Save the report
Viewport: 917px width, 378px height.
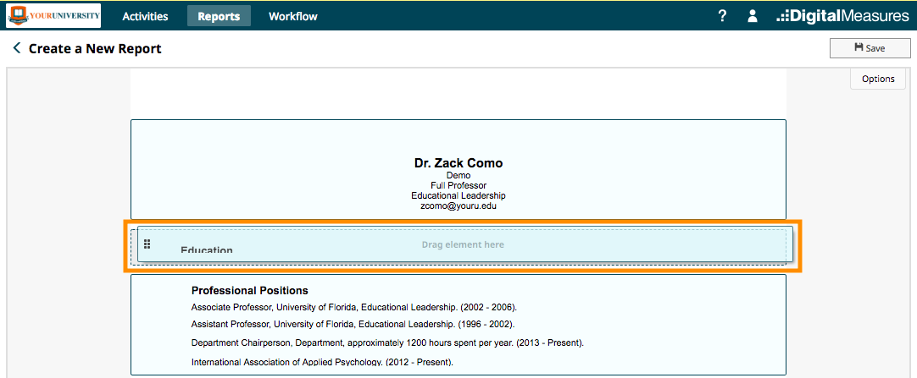(870, 48)
